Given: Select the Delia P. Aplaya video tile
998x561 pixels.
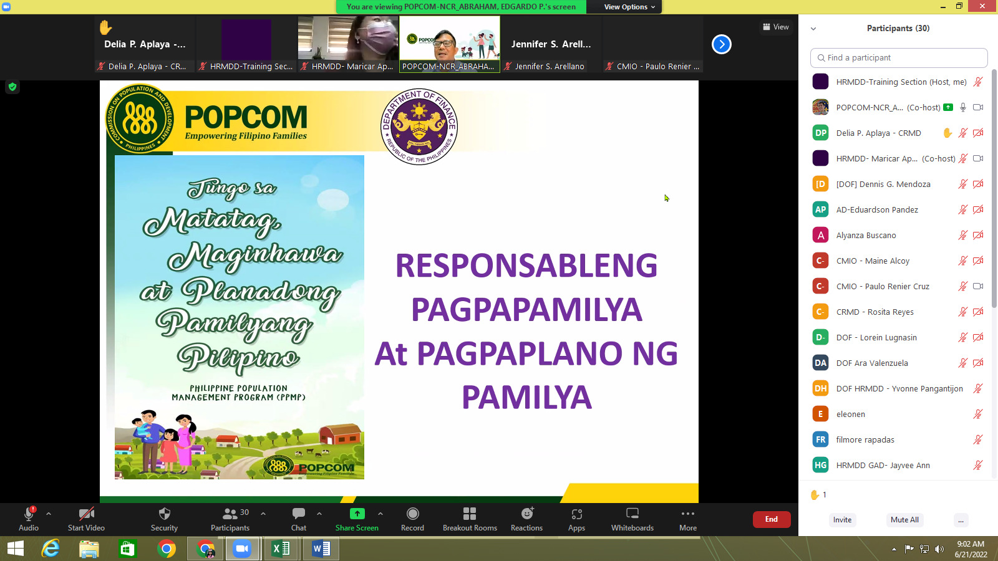Looking at the screenshot, I should click(x=145, y=44).
